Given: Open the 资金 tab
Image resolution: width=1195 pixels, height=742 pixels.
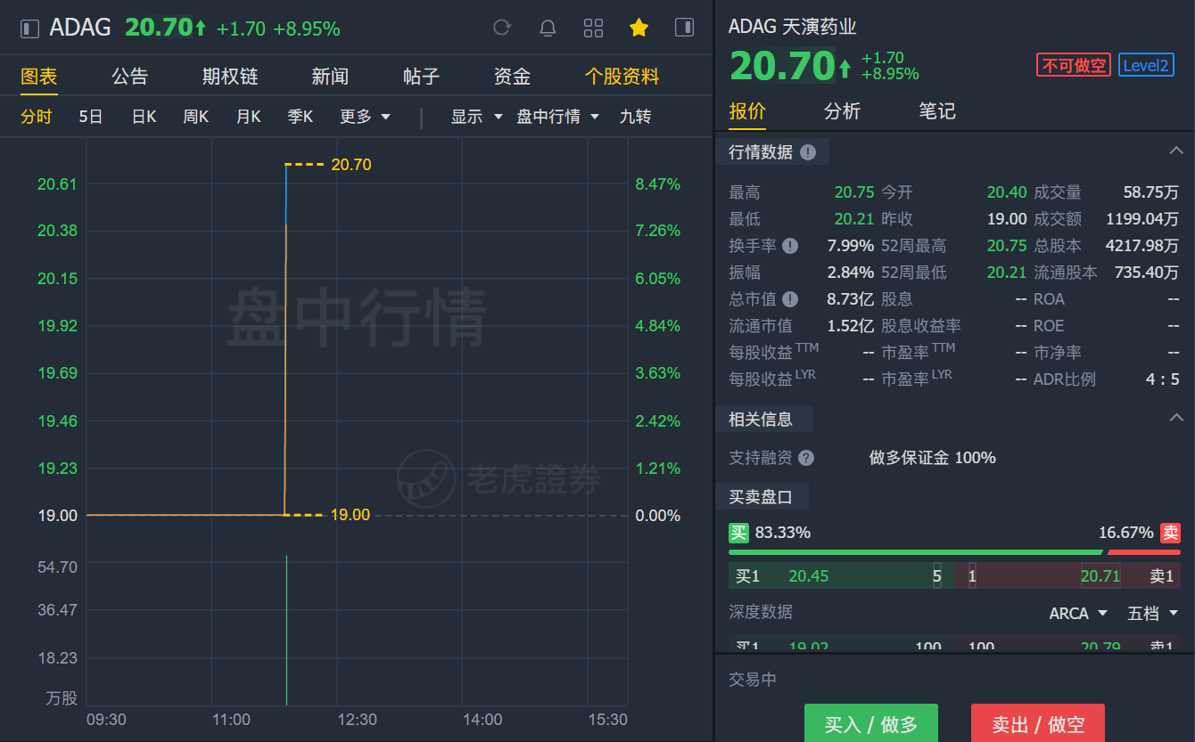Looking at the screenshot, I should pos(512,77).
